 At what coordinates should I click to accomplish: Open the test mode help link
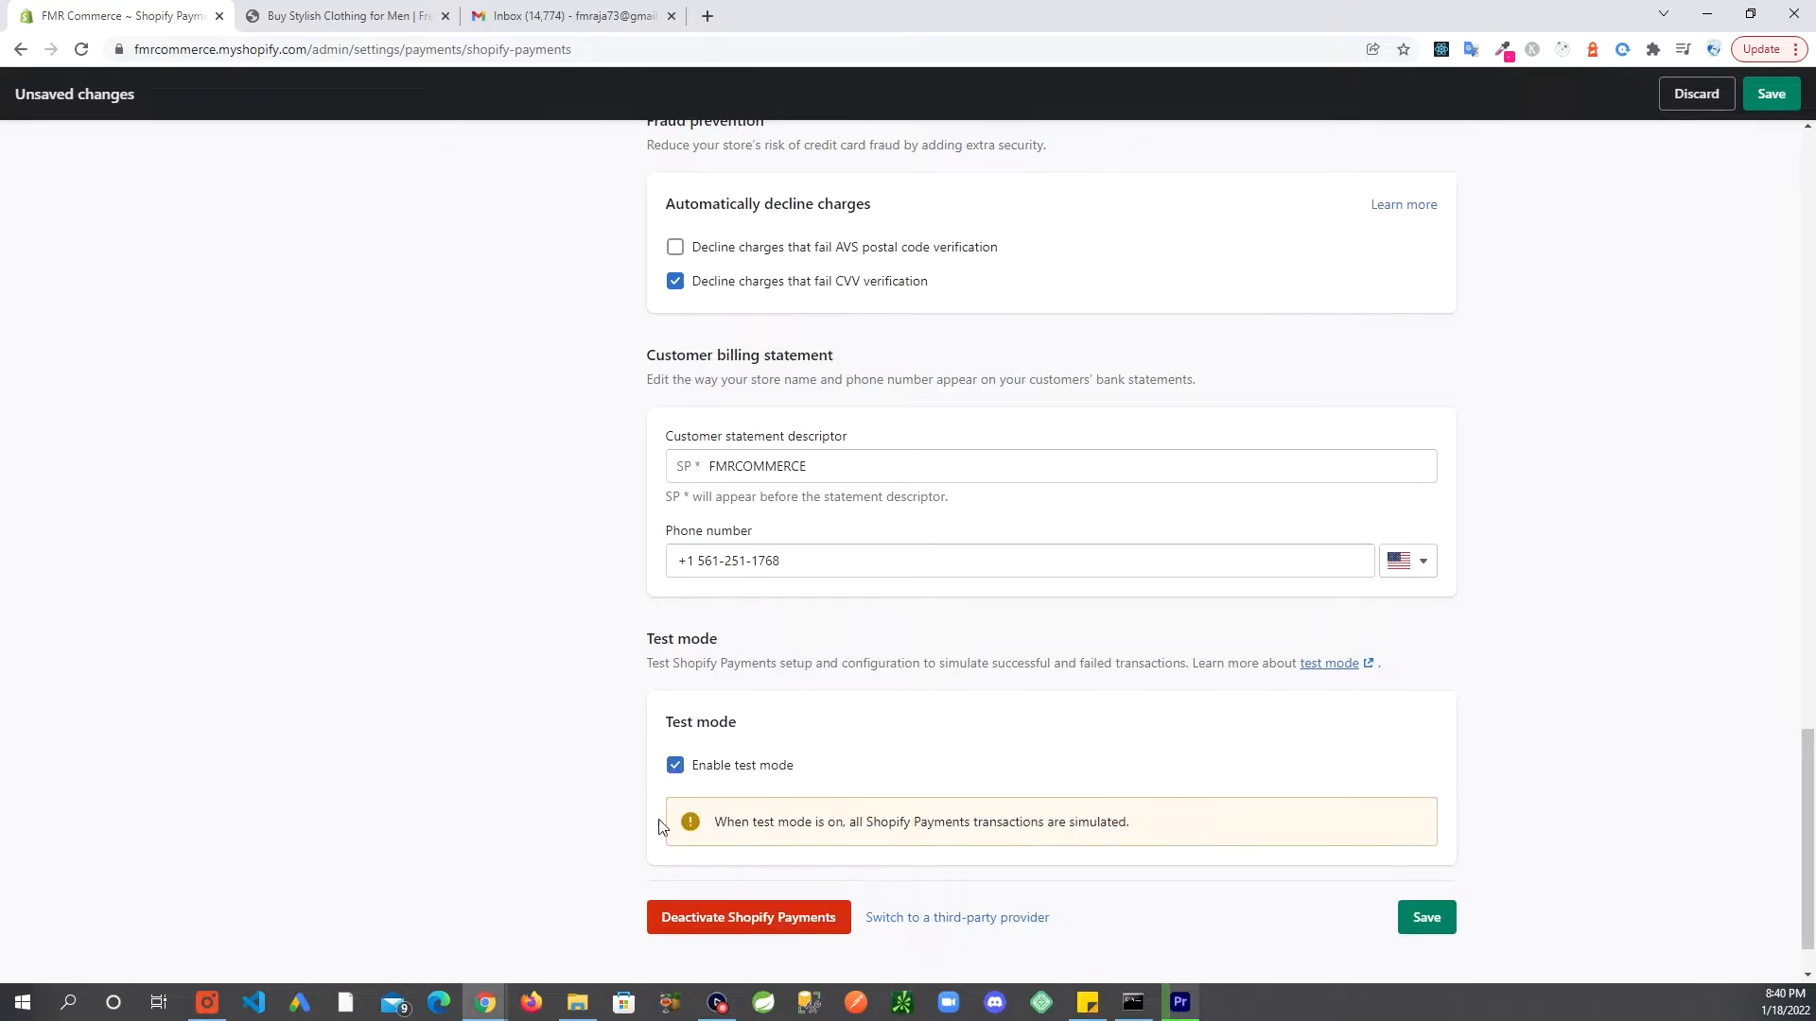[x=1336, y=663]
